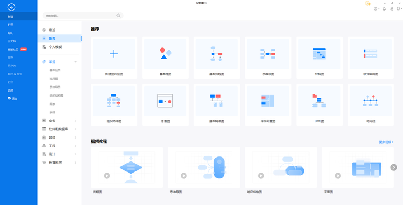Image resolution: width=403 pixels, height=205 pixels.
Task: Click the magnifier search icon
Action: tap(119, 16)
